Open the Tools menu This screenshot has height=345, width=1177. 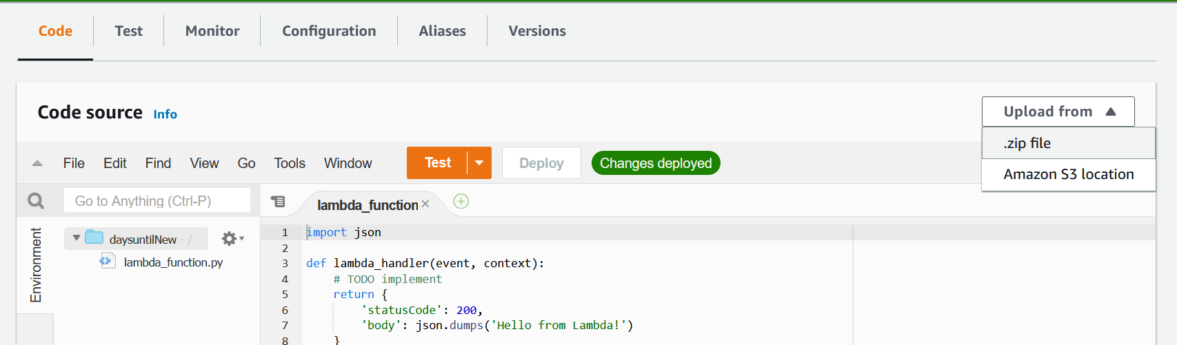click(290, 163)
